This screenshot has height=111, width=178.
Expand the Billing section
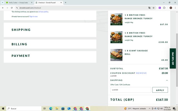click(x=50, y=44)
